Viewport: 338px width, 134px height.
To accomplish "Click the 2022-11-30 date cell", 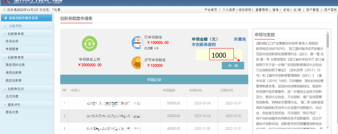I will [202, 129].
